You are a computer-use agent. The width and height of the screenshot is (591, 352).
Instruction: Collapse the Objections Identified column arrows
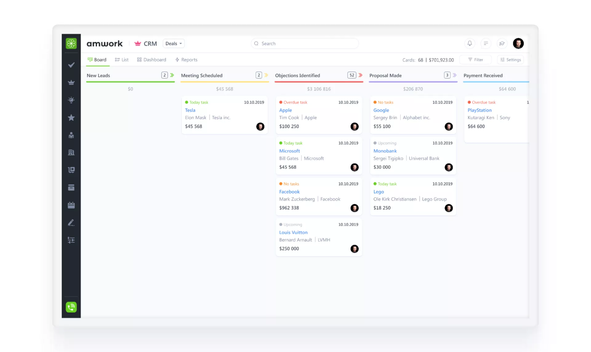click(x=360, y=75)
